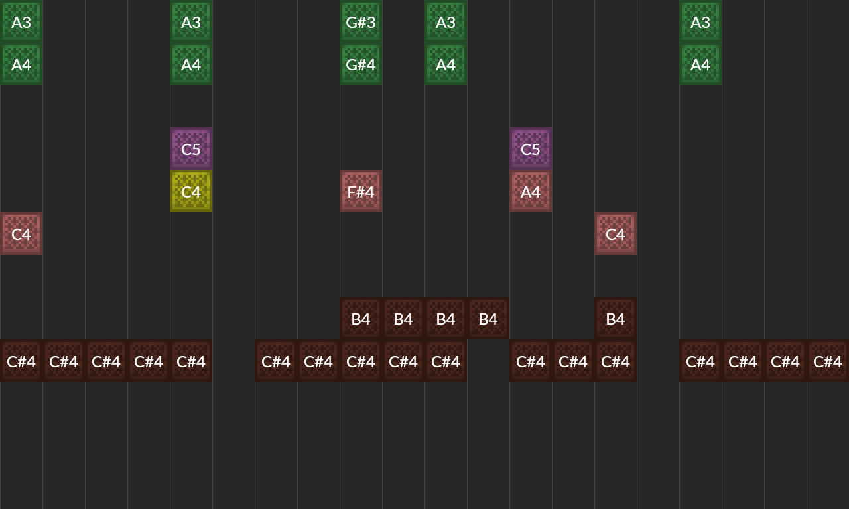Click the green A4 block right of G#4
Screen dimensions: 849x509
[x=446, y=64]
